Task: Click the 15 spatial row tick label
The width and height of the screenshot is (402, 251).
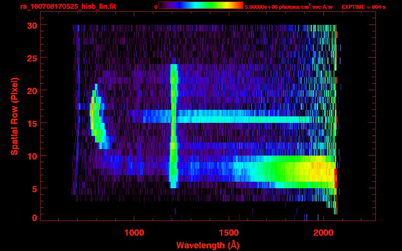Action: (x=32, y=123)
